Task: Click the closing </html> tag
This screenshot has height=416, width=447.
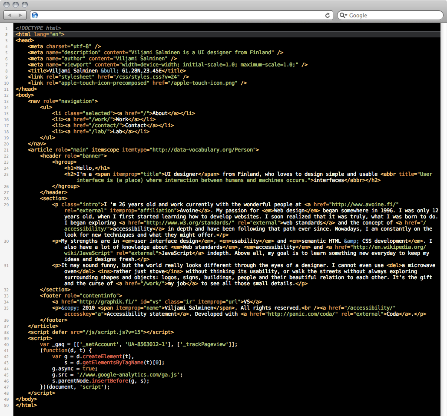Action: point(26,405)
